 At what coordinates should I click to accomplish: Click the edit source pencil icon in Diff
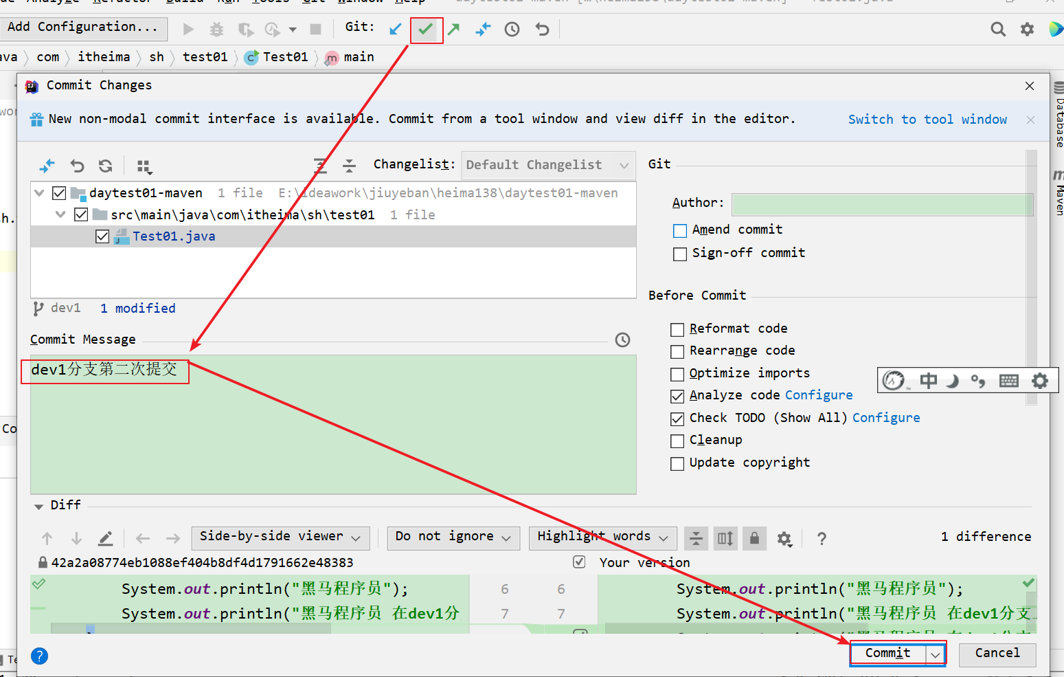tap(105, 538)
